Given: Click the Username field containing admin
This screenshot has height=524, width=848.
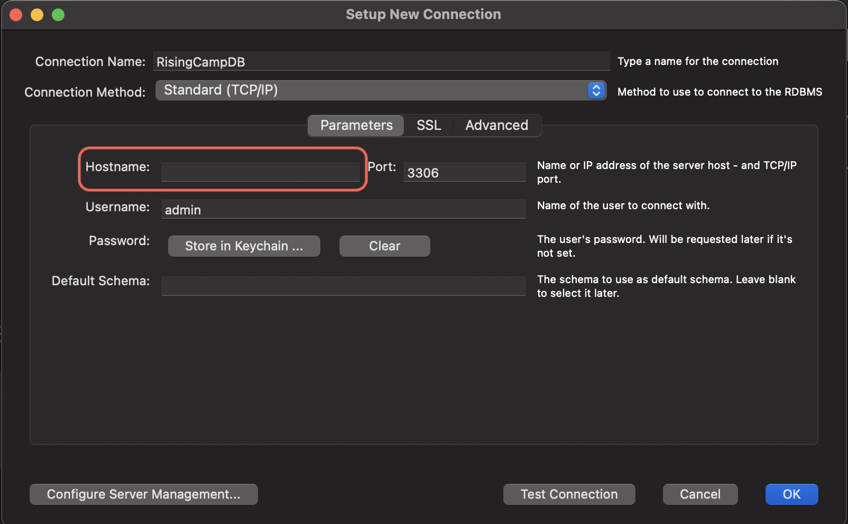Looking at the screenshot, I should tap(344, 209).
